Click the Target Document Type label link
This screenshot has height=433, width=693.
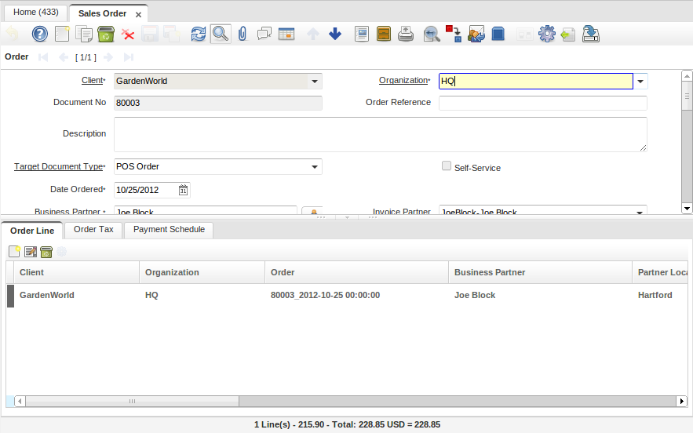[x=59, y=166]
